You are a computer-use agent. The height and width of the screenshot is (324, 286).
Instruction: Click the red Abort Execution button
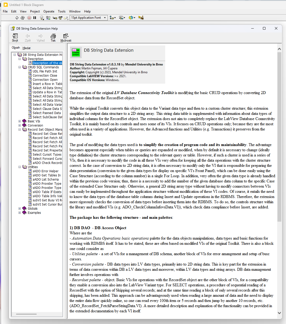29,18
